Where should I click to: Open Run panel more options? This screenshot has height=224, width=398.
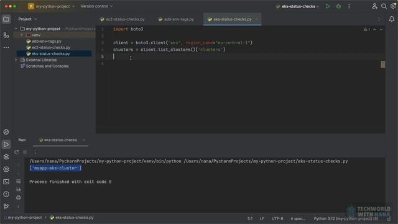point(35,152)
